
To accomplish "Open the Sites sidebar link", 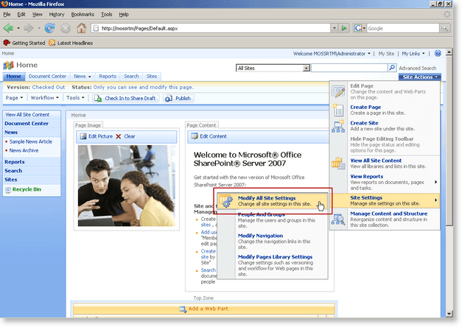I will pyautogui.click(x=11, y=180).
